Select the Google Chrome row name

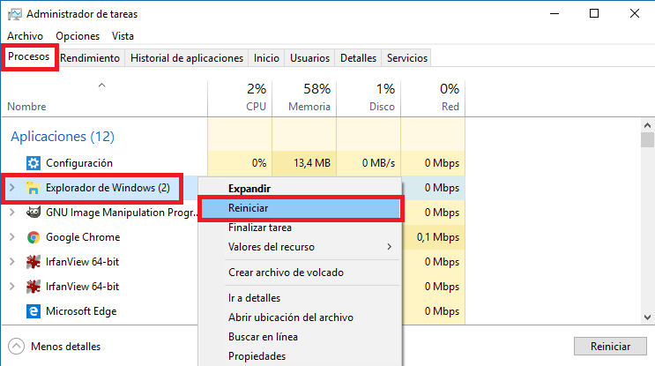(x=83, y=237)
